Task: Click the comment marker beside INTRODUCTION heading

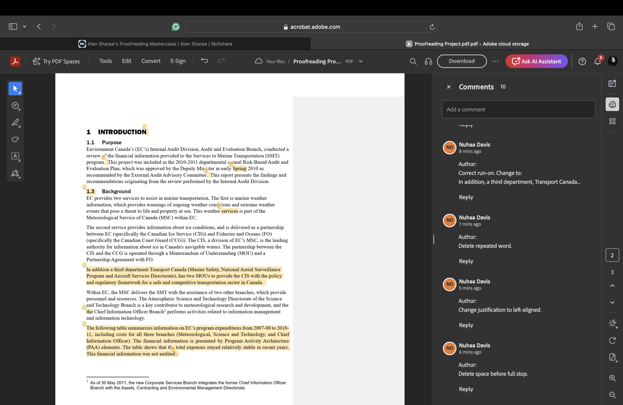Action: 144,127
